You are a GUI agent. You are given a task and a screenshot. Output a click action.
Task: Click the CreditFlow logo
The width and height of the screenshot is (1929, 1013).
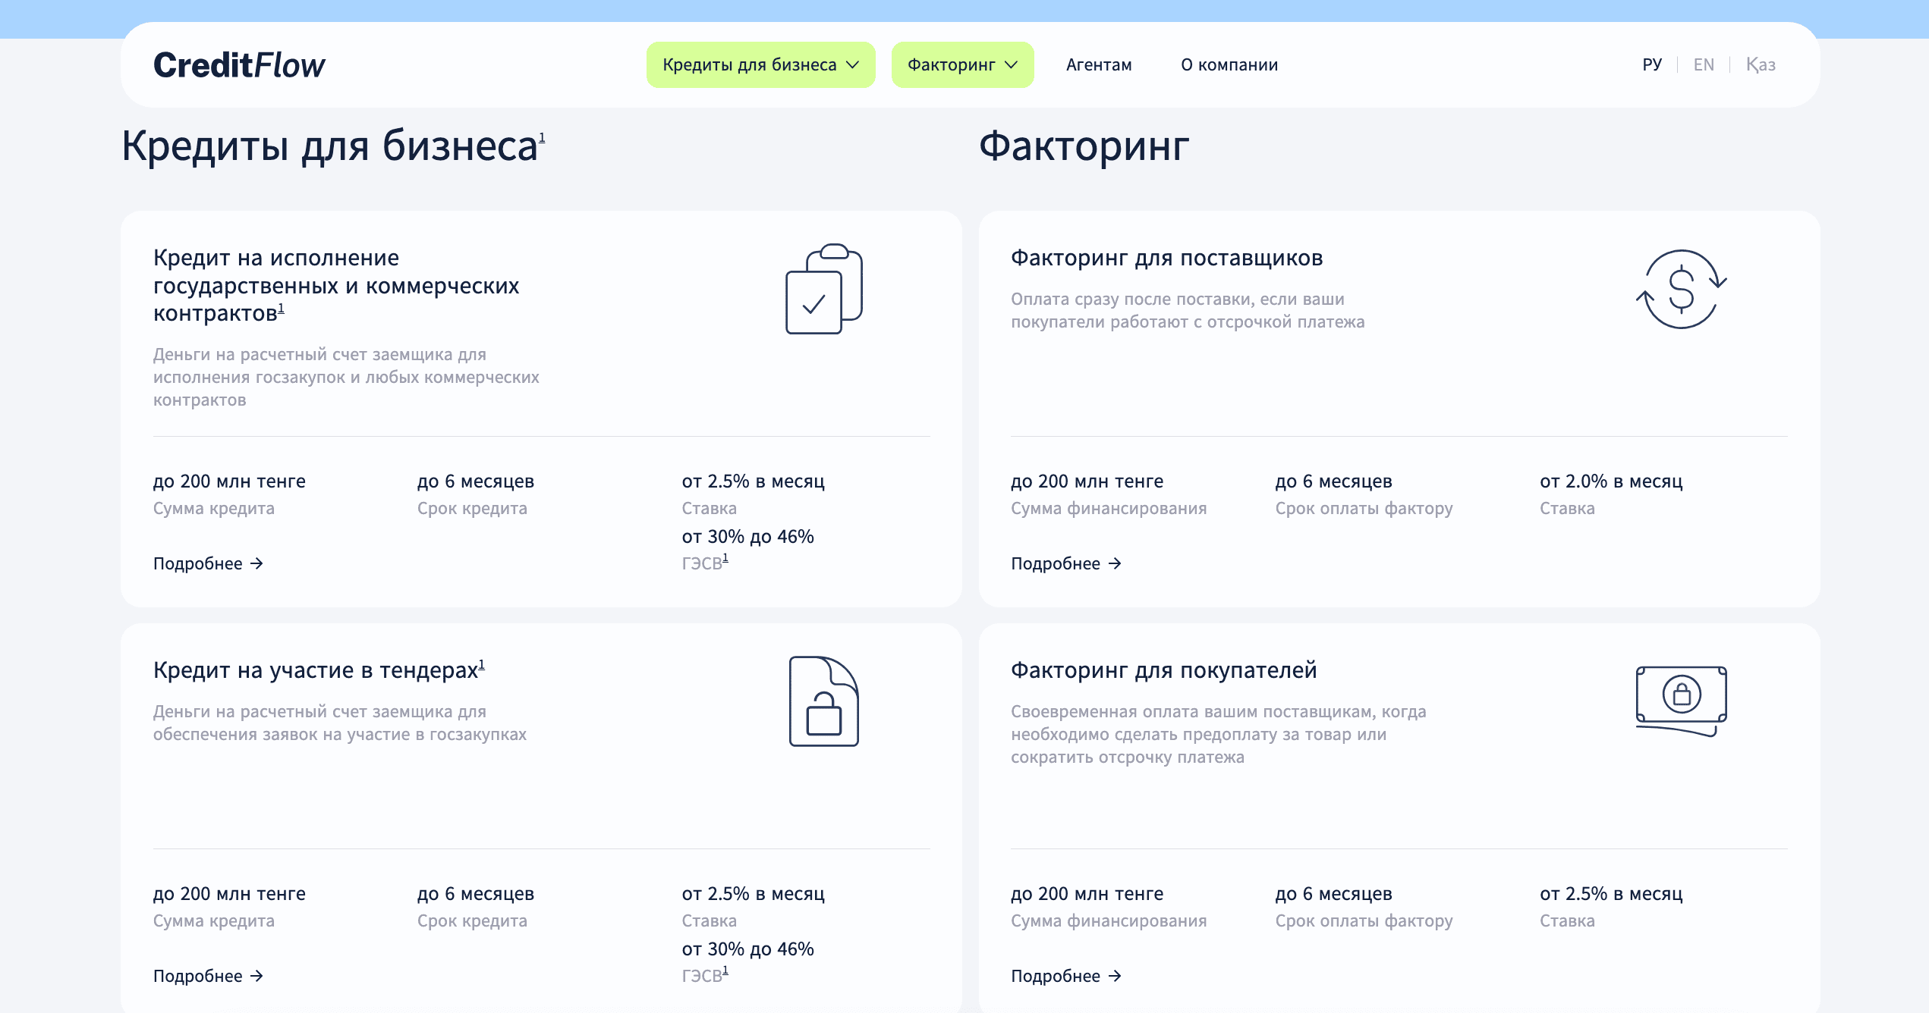[239, 65]
